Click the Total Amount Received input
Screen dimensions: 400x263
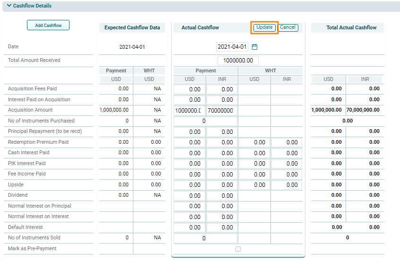click(238, 61)
